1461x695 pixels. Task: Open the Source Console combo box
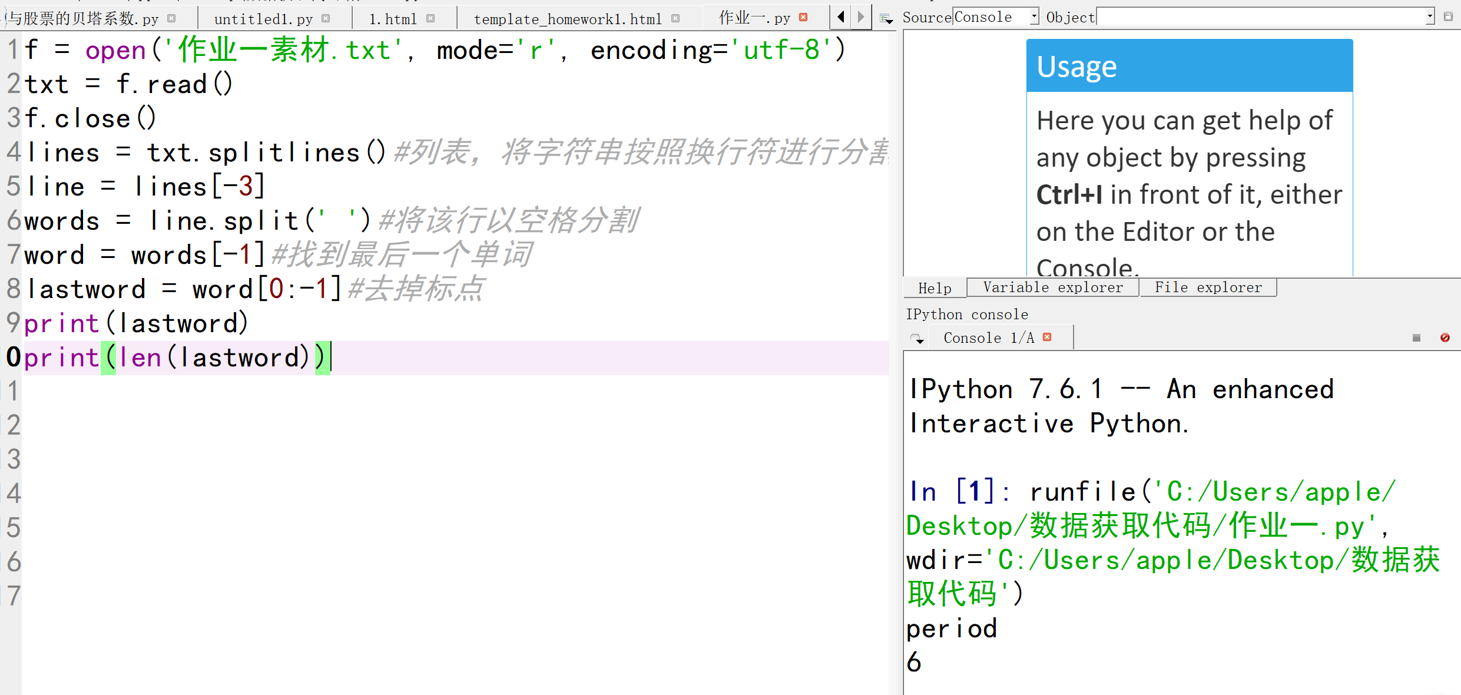pyautogui.click(x=995, y=17)
